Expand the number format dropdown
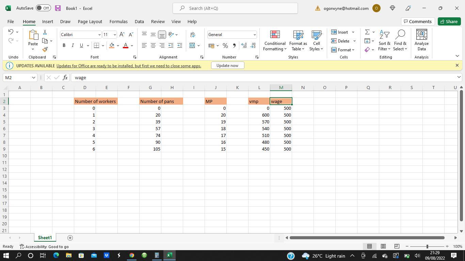The image size is (465, 261). point(254,35)
